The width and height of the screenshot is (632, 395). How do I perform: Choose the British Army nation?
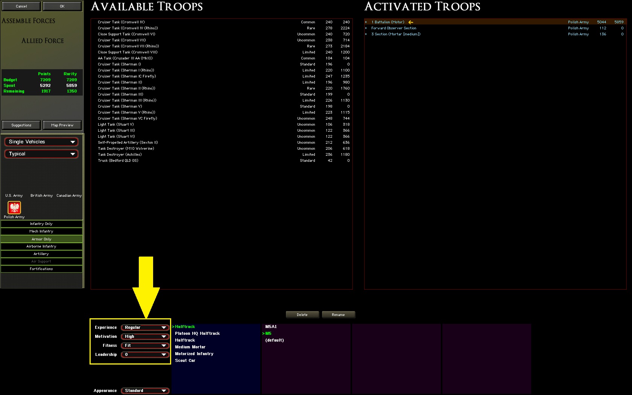[x=41, y=196]
